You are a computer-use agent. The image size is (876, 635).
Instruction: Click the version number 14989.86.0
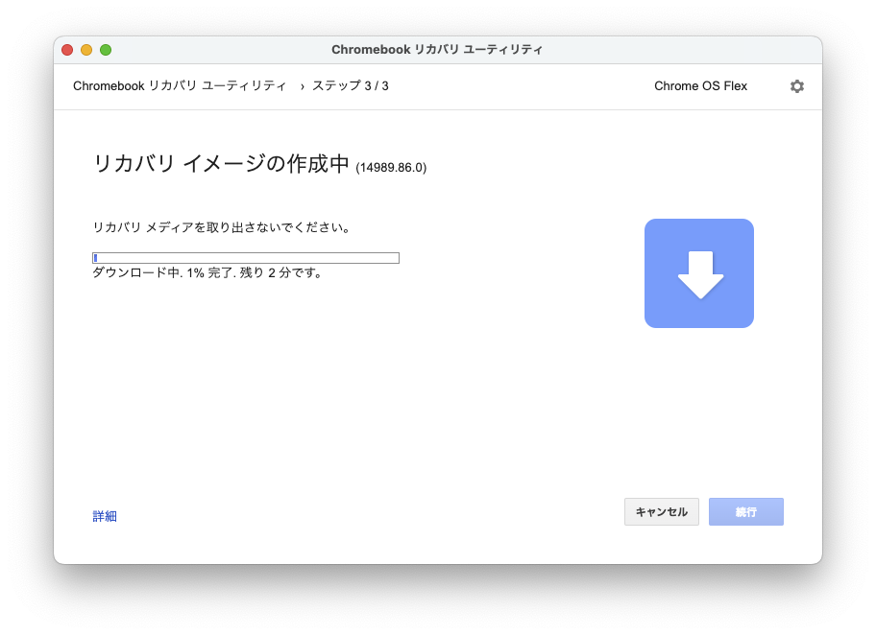tap(391, 168)
